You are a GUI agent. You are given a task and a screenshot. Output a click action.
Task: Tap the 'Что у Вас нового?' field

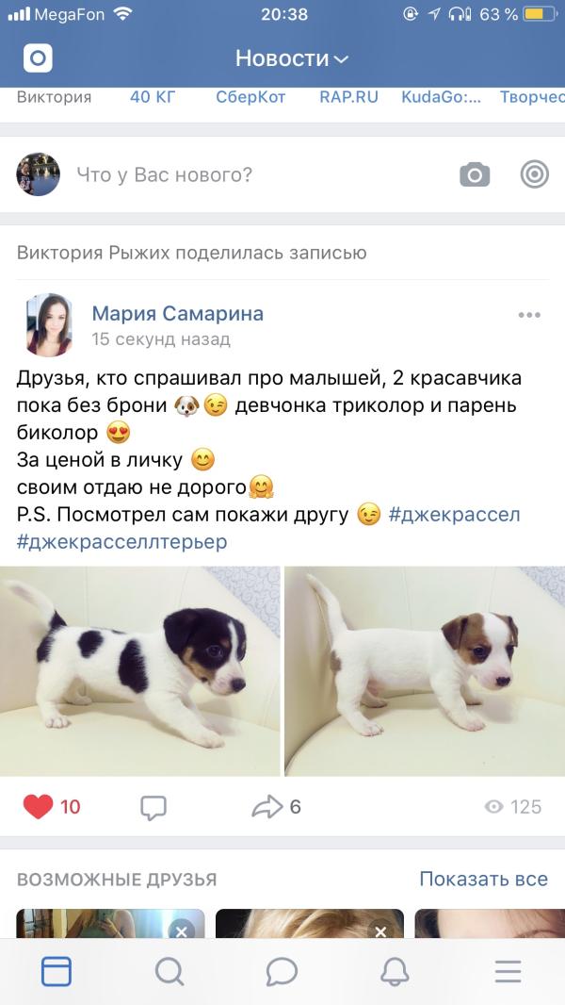tap(165, 174)
